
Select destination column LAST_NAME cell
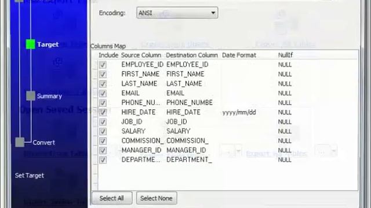pos(184,83)
